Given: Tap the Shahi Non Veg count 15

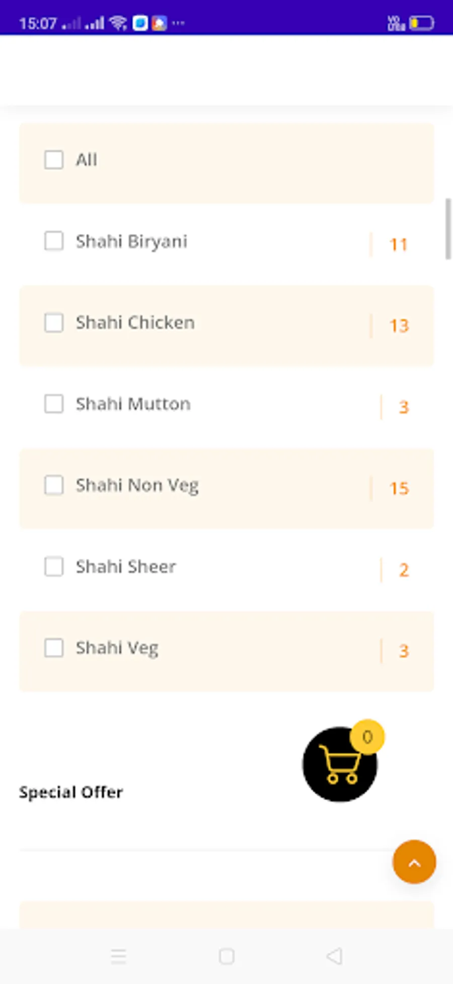Looking at the screenshot, I should (399, 488).
